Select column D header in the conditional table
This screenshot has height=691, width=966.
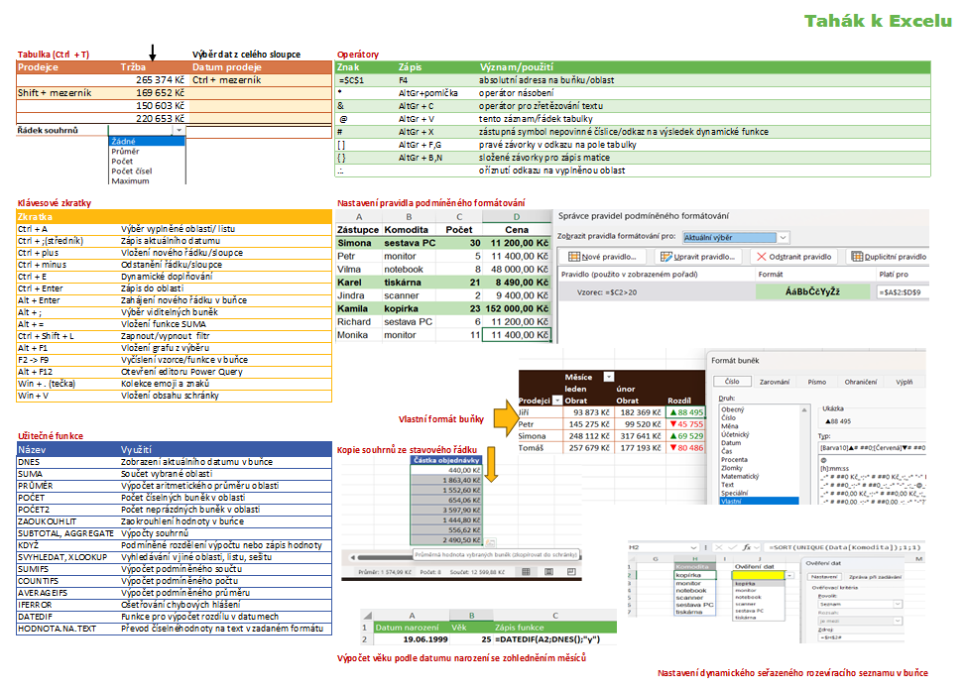(517, 217)
